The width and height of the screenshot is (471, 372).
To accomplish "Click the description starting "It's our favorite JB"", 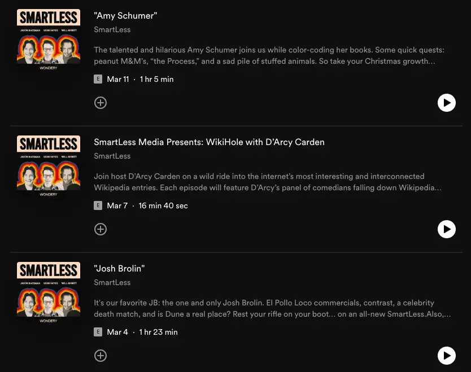I will point(272,308).
